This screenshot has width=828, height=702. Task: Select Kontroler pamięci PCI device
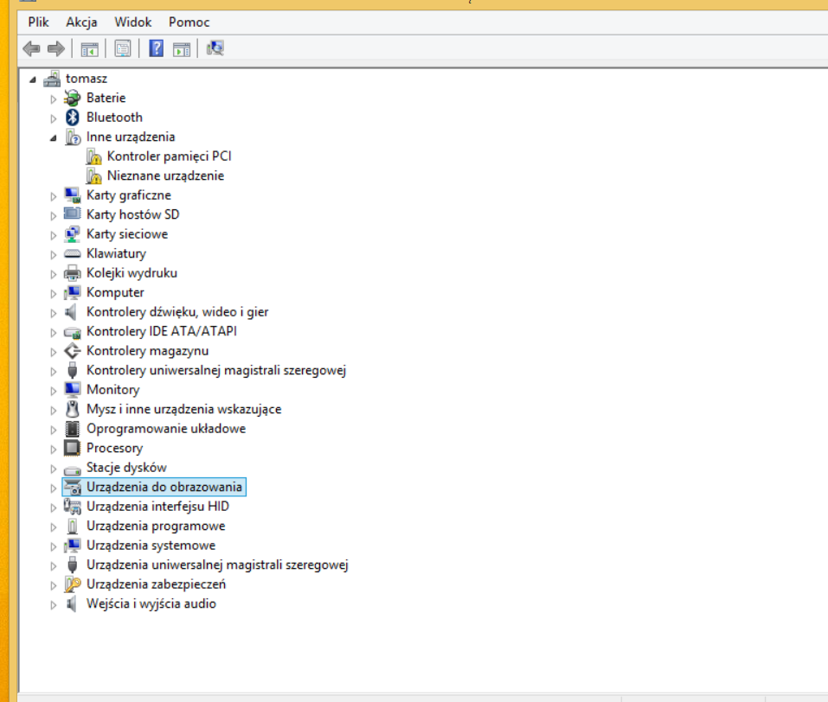[169, 156]
